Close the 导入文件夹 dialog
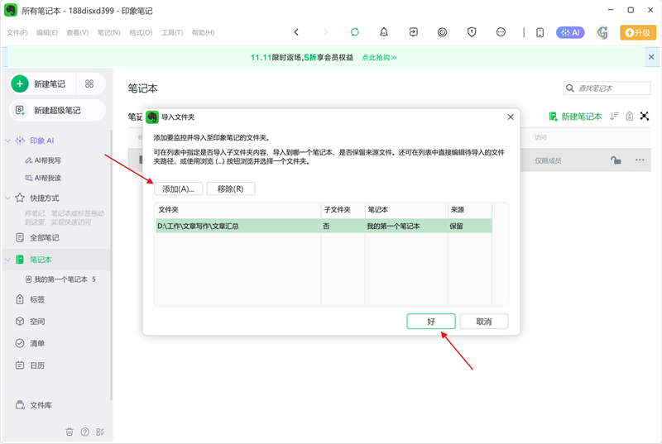The height and width of the screenshot is (444, 662). point(511,117)
